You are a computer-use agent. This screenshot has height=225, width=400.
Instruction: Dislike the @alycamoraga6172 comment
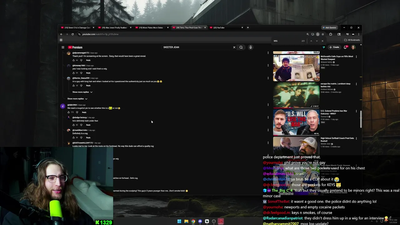coord(81,60)
